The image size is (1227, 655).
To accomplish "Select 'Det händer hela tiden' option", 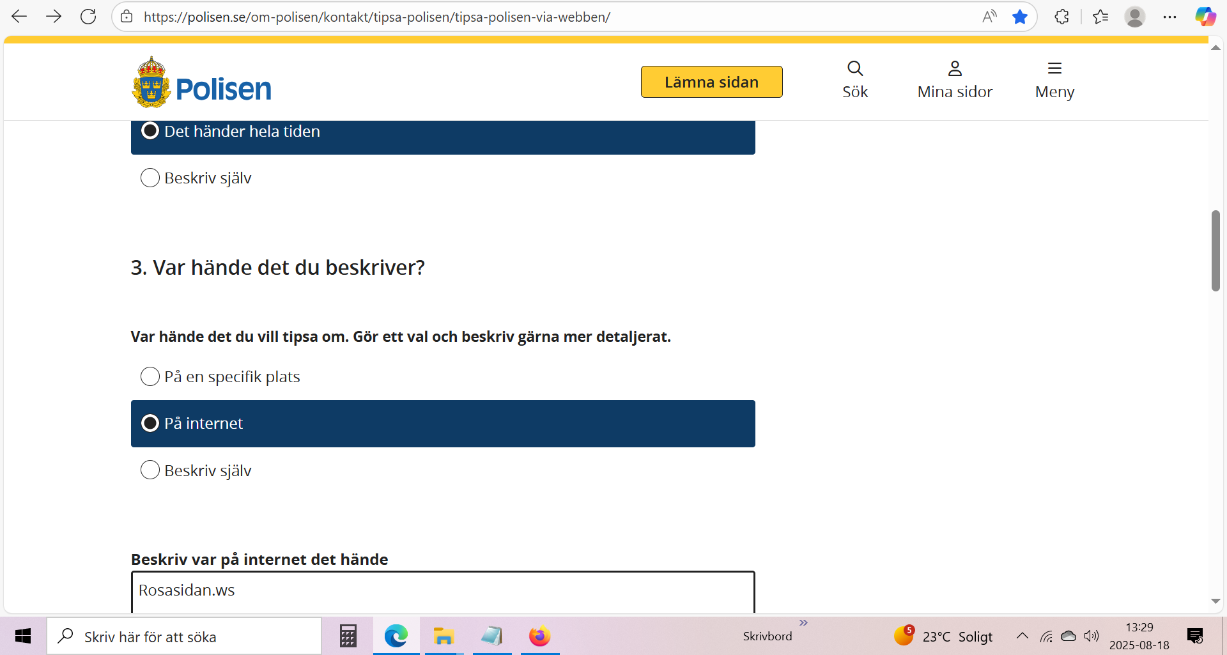I will click(150, 131).
